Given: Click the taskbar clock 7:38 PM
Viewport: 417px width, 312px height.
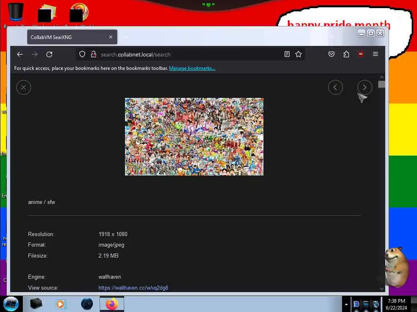Looking at the screenshot, I should point(396,304).
